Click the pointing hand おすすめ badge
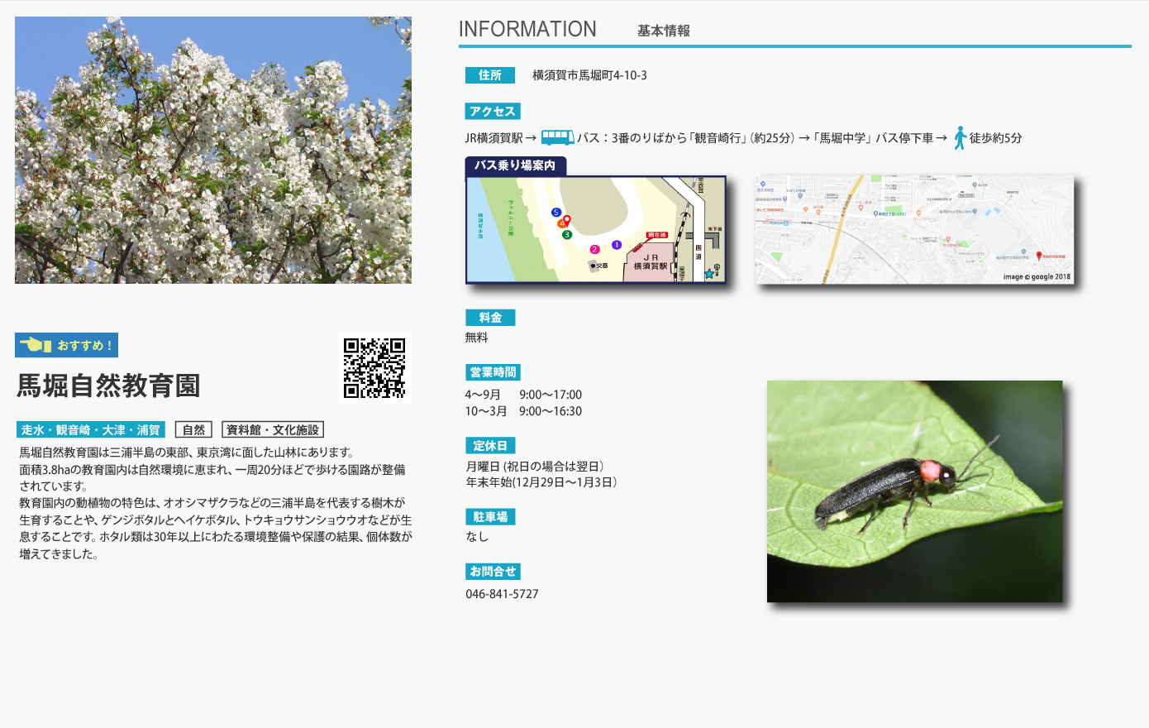Screen dimensions: 1149x728 [67, 345]
